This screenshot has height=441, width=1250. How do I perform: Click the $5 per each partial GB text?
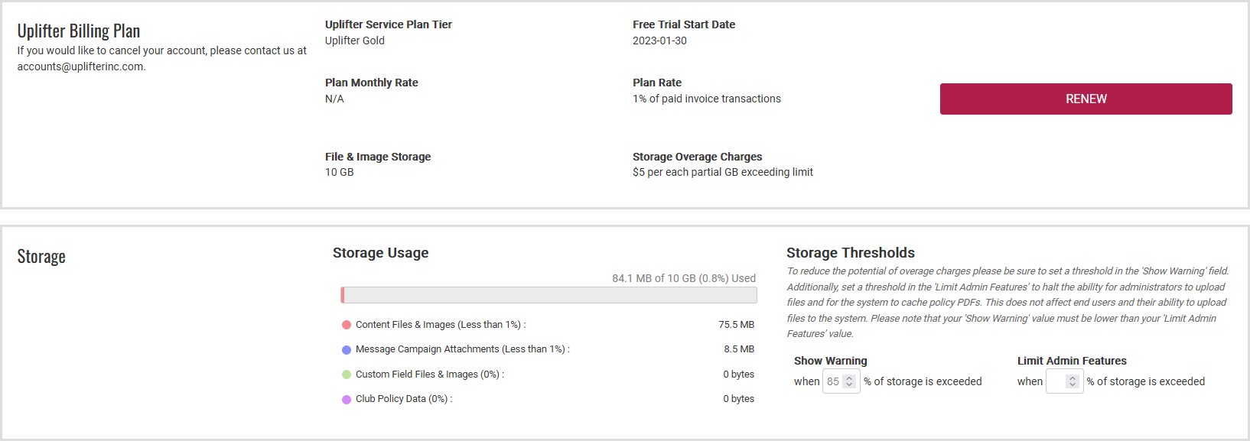tap(723, 172)
